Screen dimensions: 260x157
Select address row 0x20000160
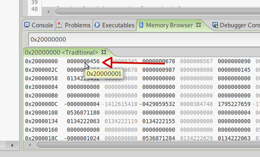pos(41,130)
